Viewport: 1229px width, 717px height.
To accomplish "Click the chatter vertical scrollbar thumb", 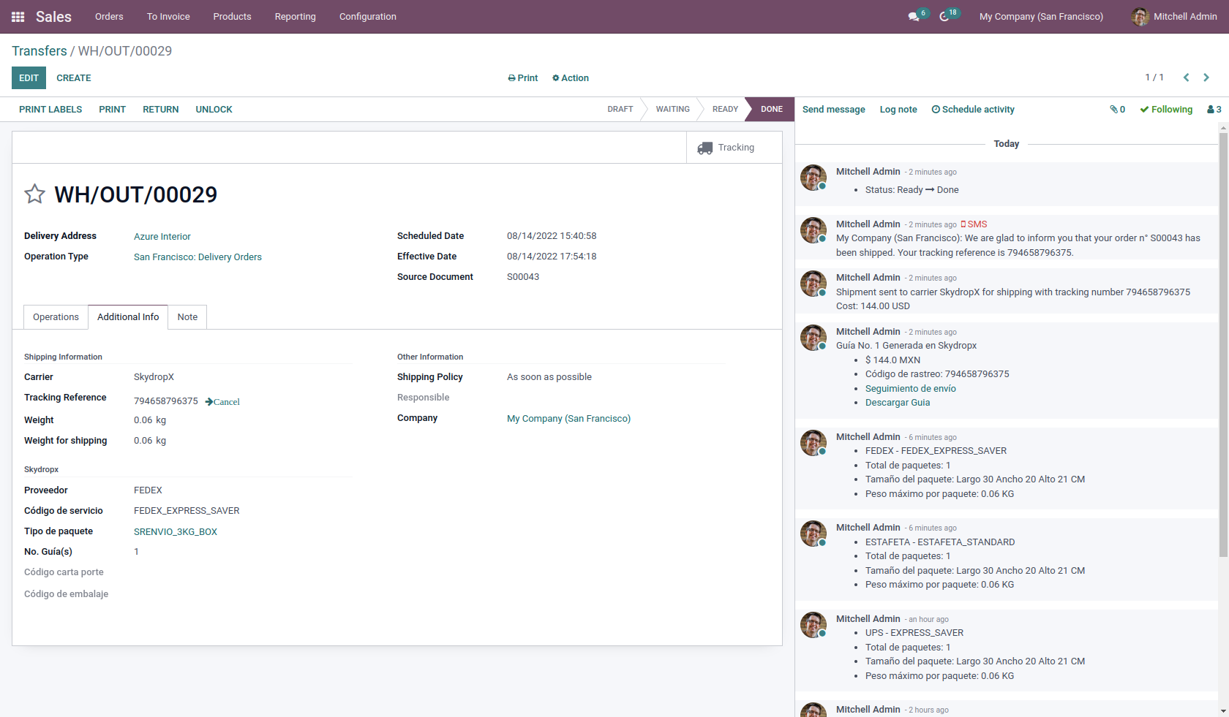I will [1223, 344].
